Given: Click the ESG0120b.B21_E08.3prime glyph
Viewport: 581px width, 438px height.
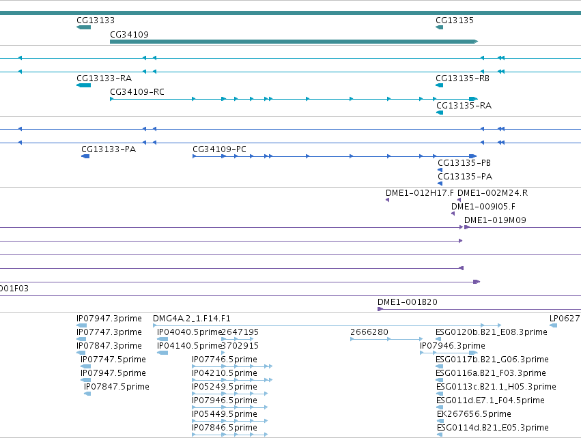Looking at the screenshot, I should pos(439,339).
